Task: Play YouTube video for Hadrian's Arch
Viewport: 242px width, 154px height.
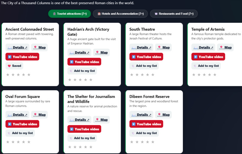Action: point(84,62)
